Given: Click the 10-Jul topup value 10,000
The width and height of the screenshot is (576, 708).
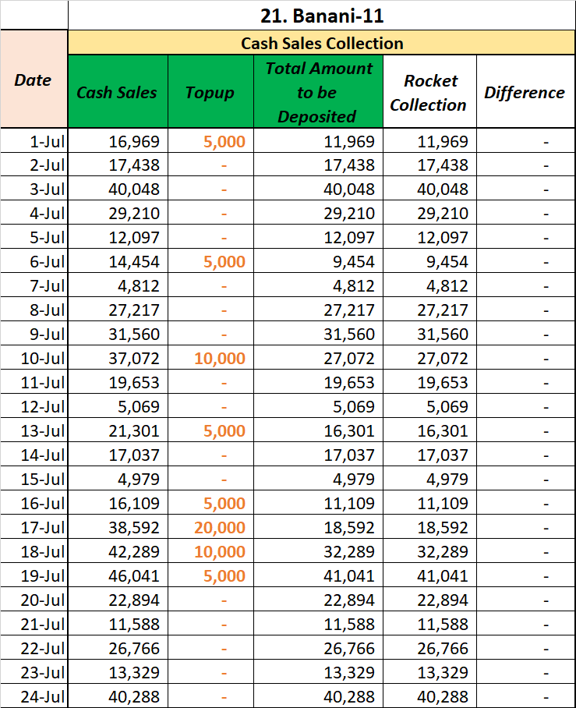Looking at the screenshot, I should click(210, 358).
